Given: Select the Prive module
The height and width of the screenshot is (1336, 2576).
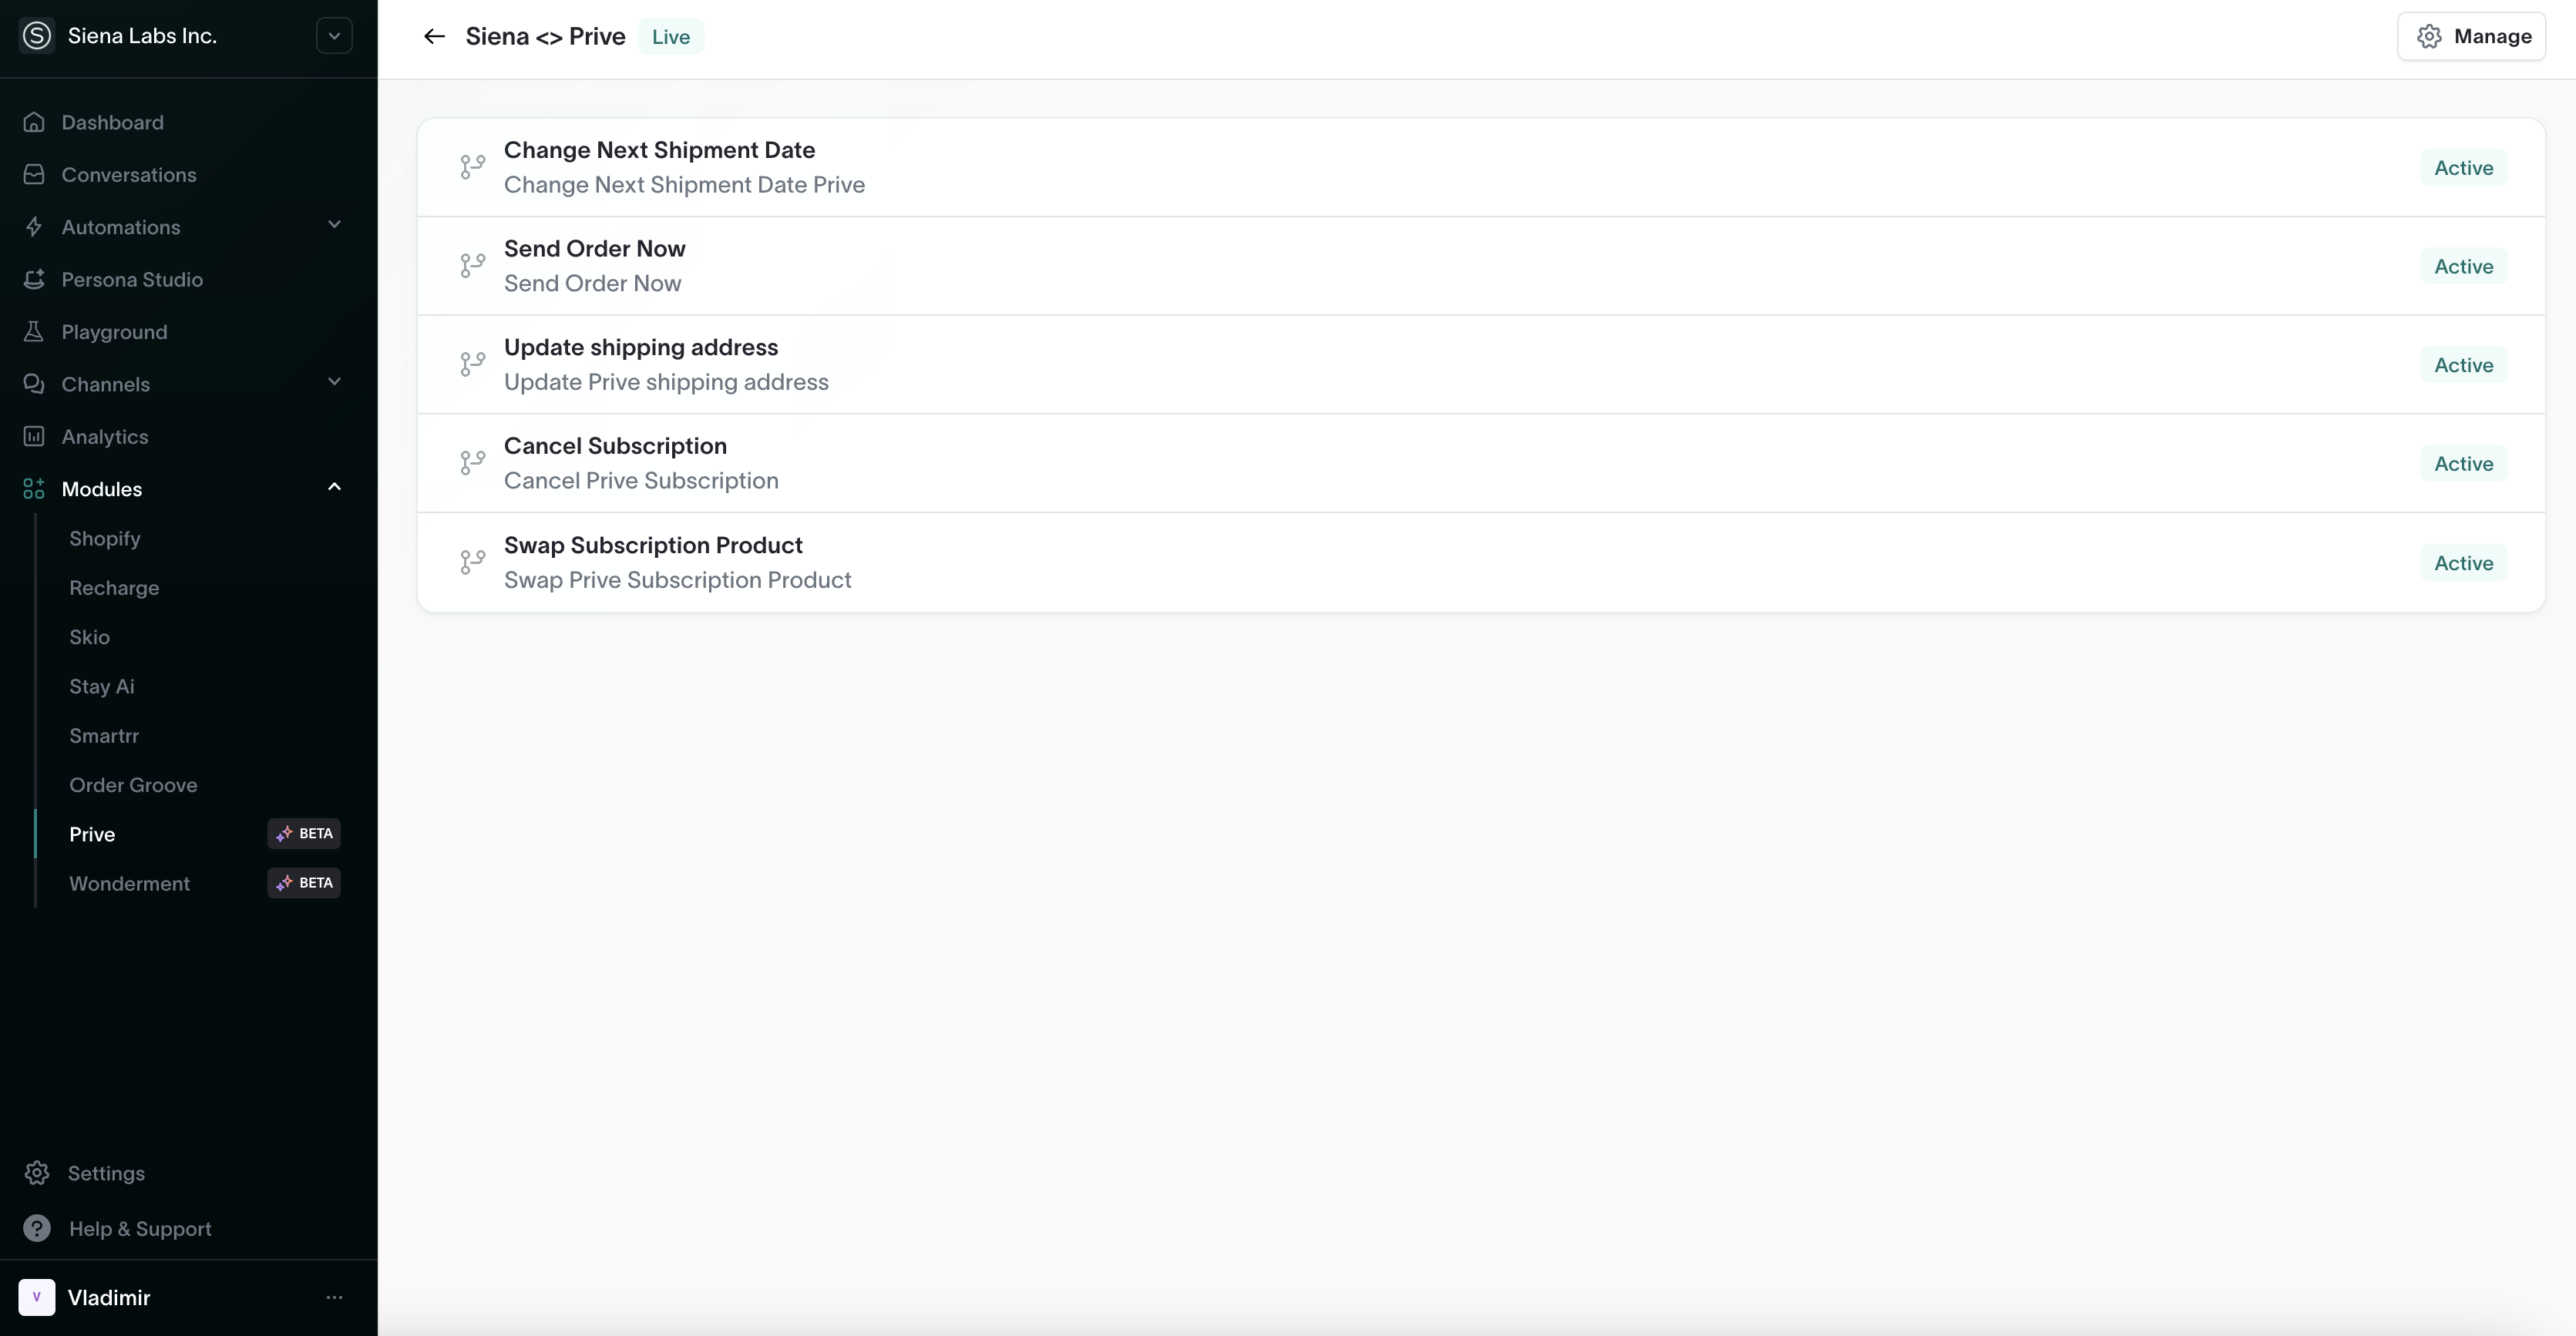Looking at the screenshot, I should (x=92, y=834).
